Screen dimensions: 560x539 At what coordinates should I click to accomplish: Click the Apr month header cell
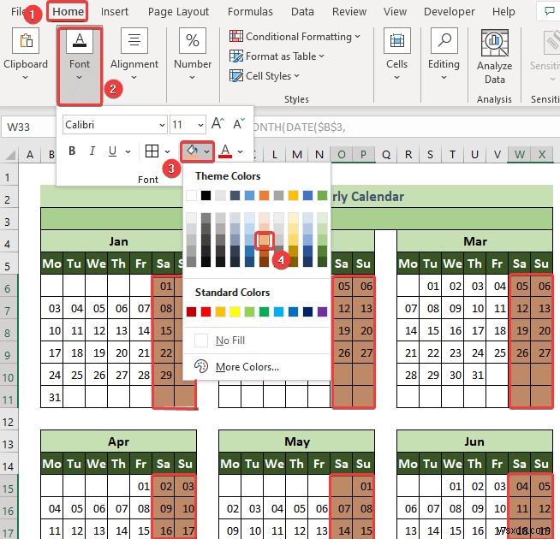118,441
